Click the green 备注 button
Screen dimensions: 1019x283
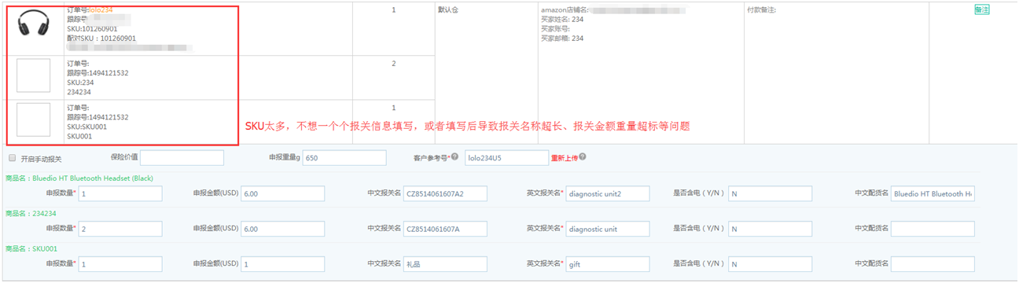[982, 9]
